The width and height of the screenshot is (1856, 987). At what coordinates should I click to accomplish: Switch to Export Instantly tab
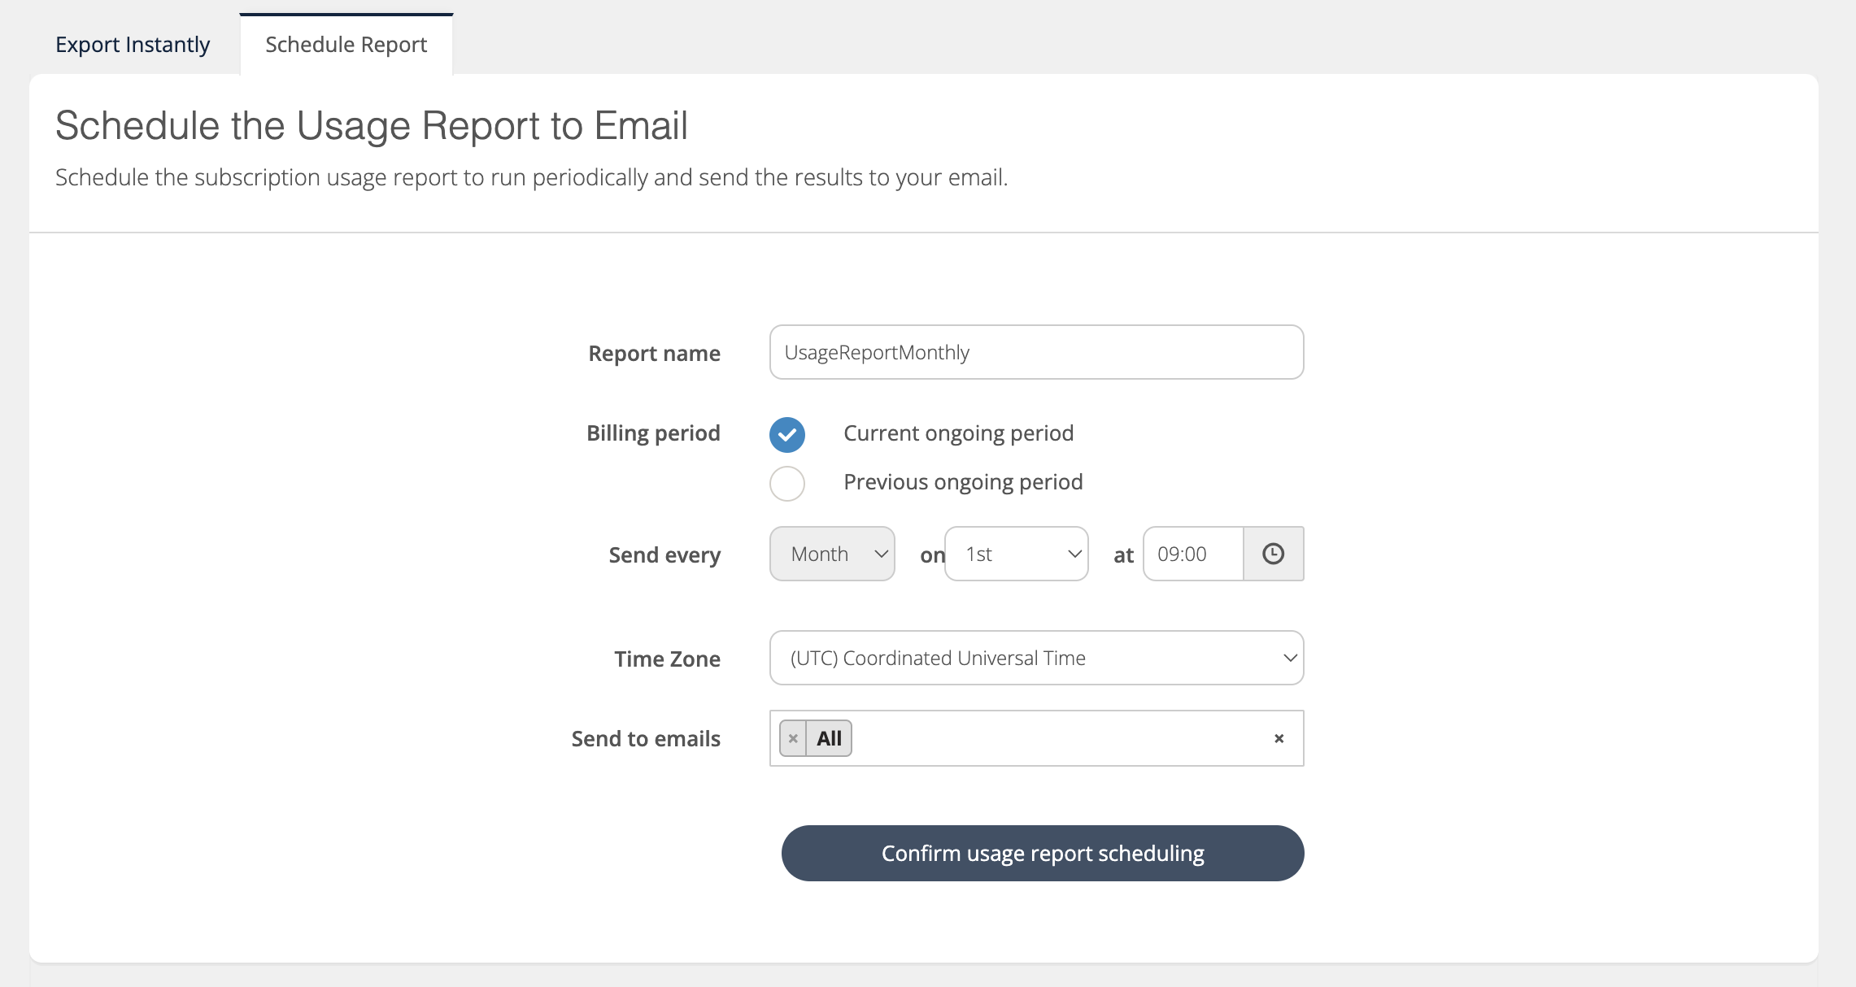point(133,45)
